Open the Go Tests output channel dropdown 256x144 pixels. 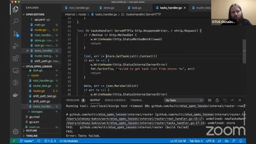[x=184, y=100]
